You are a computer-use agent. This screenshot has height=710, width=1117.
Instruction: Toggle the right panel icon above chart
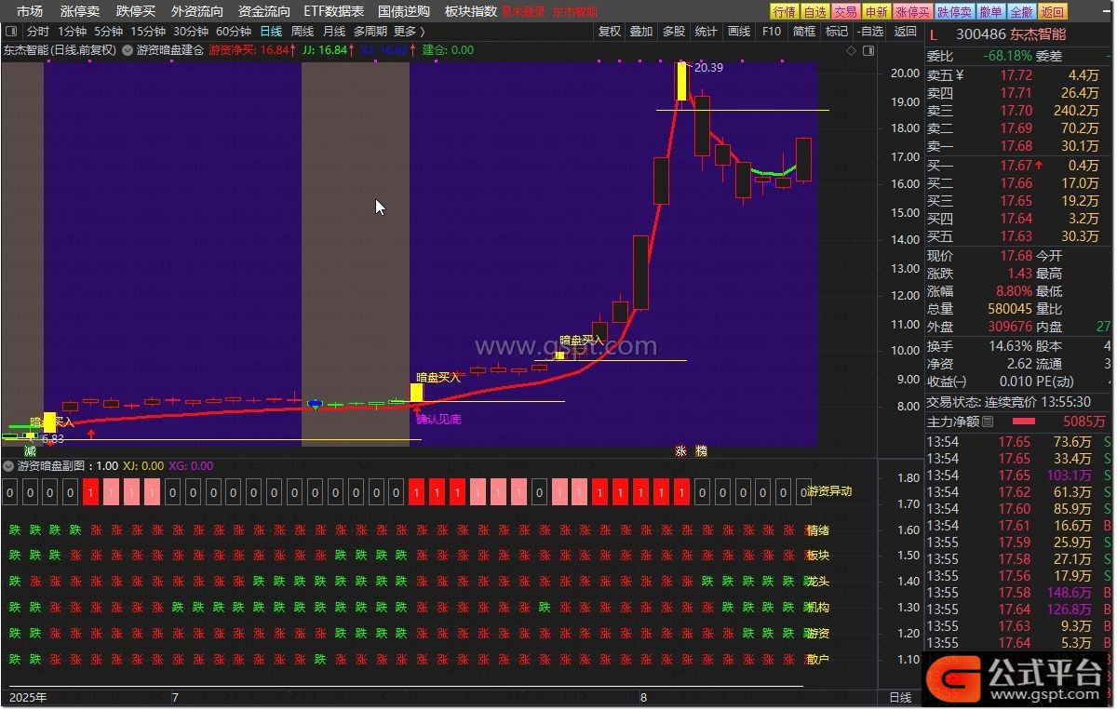(868, 50)
